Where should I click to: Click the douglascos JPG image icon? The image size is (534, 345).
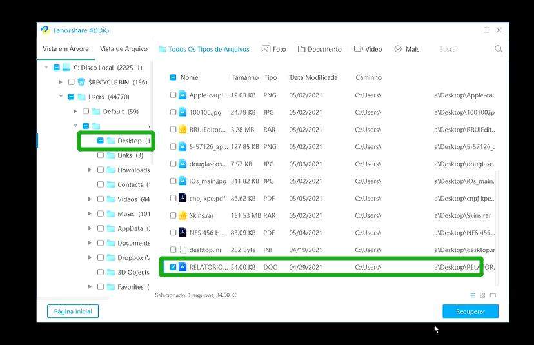(183, 164)
